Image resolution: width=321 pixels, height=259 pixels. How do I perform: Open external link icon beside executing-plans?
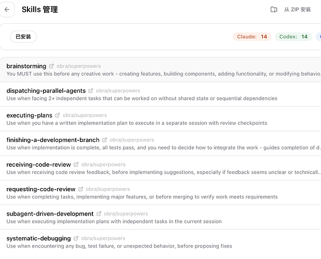tap(58, 116)
